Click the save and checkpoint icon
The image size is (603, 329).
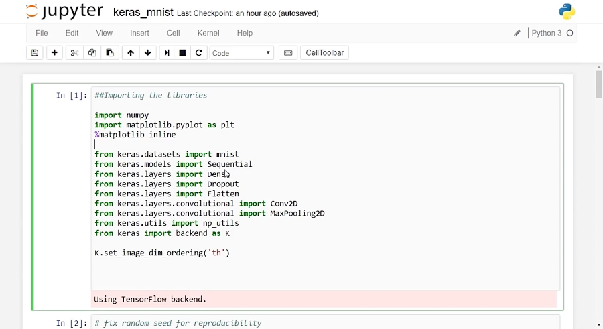[35, 53]
